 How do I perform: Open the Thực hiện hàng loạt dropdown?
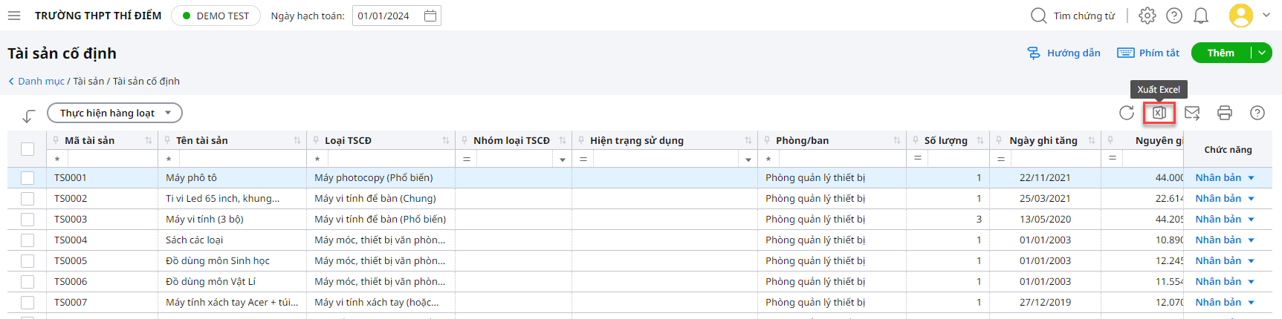click(114, 113)
